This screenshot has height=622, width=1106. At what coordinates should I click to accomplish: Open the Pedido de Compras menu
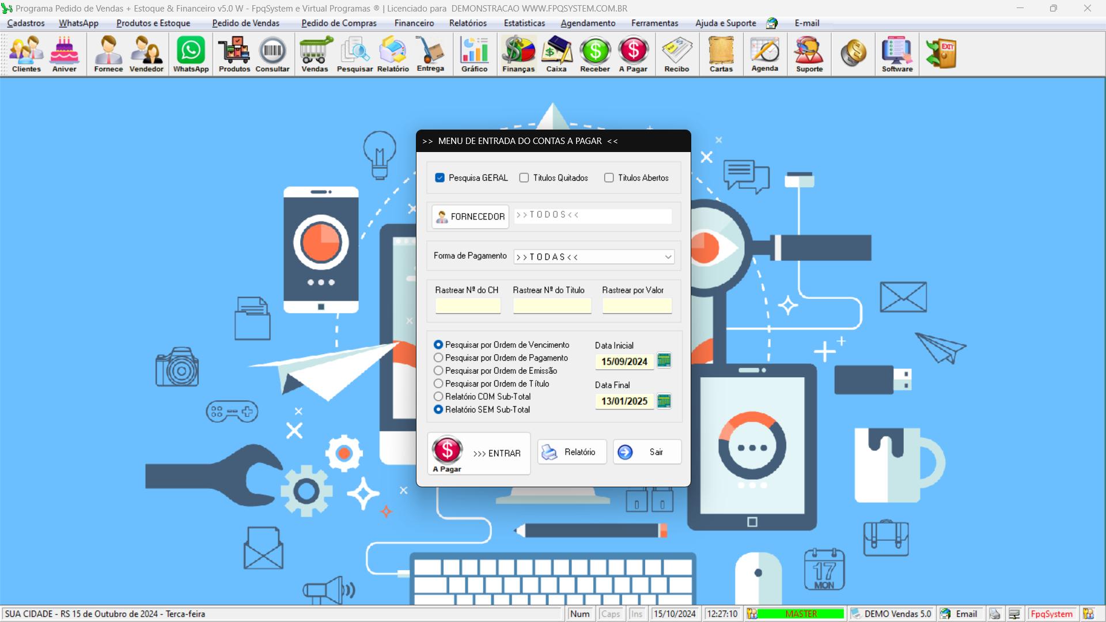click(x=339, y=23)
